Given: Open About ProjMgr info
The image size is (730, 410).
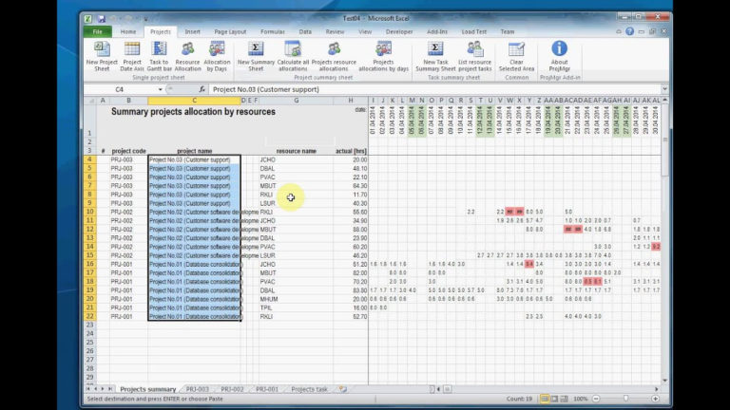Looking at the screenshot, I should point(559,55).
